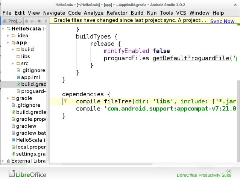Click the editor vertical scrollbar
Image resolution: width=240 pixels, height=180 pixels.
(238, 121)
